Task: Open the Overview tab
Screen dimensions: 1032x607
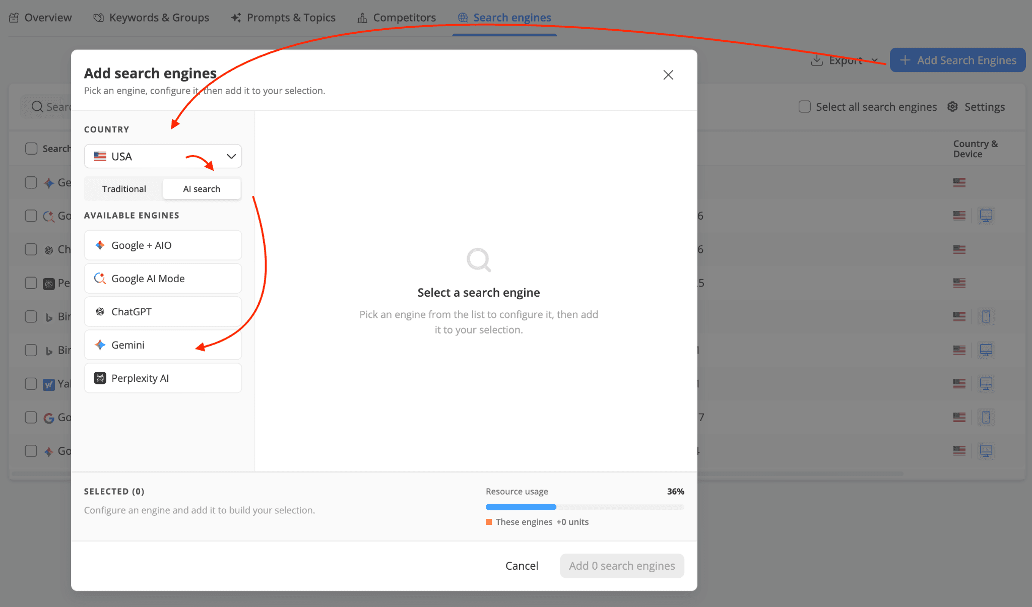Action: [40, 18]
